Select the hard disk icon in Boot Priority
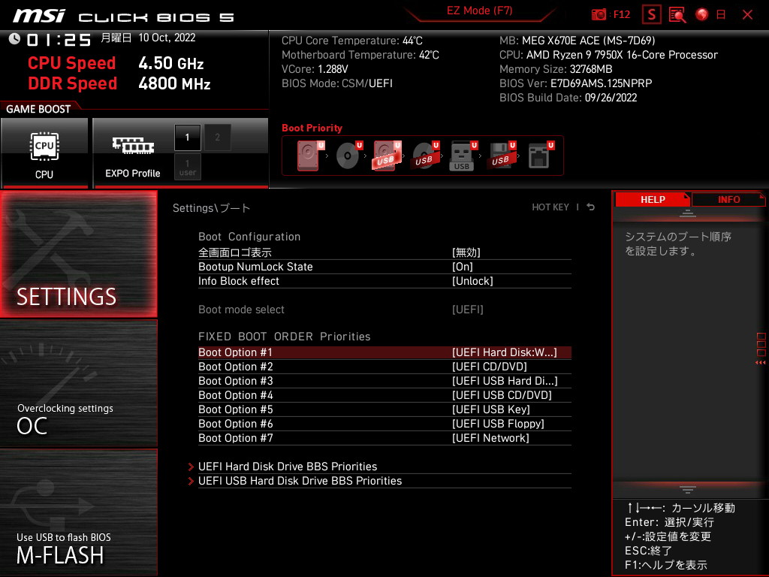Viewport: 769px width, 577px height. pos(309,156)
